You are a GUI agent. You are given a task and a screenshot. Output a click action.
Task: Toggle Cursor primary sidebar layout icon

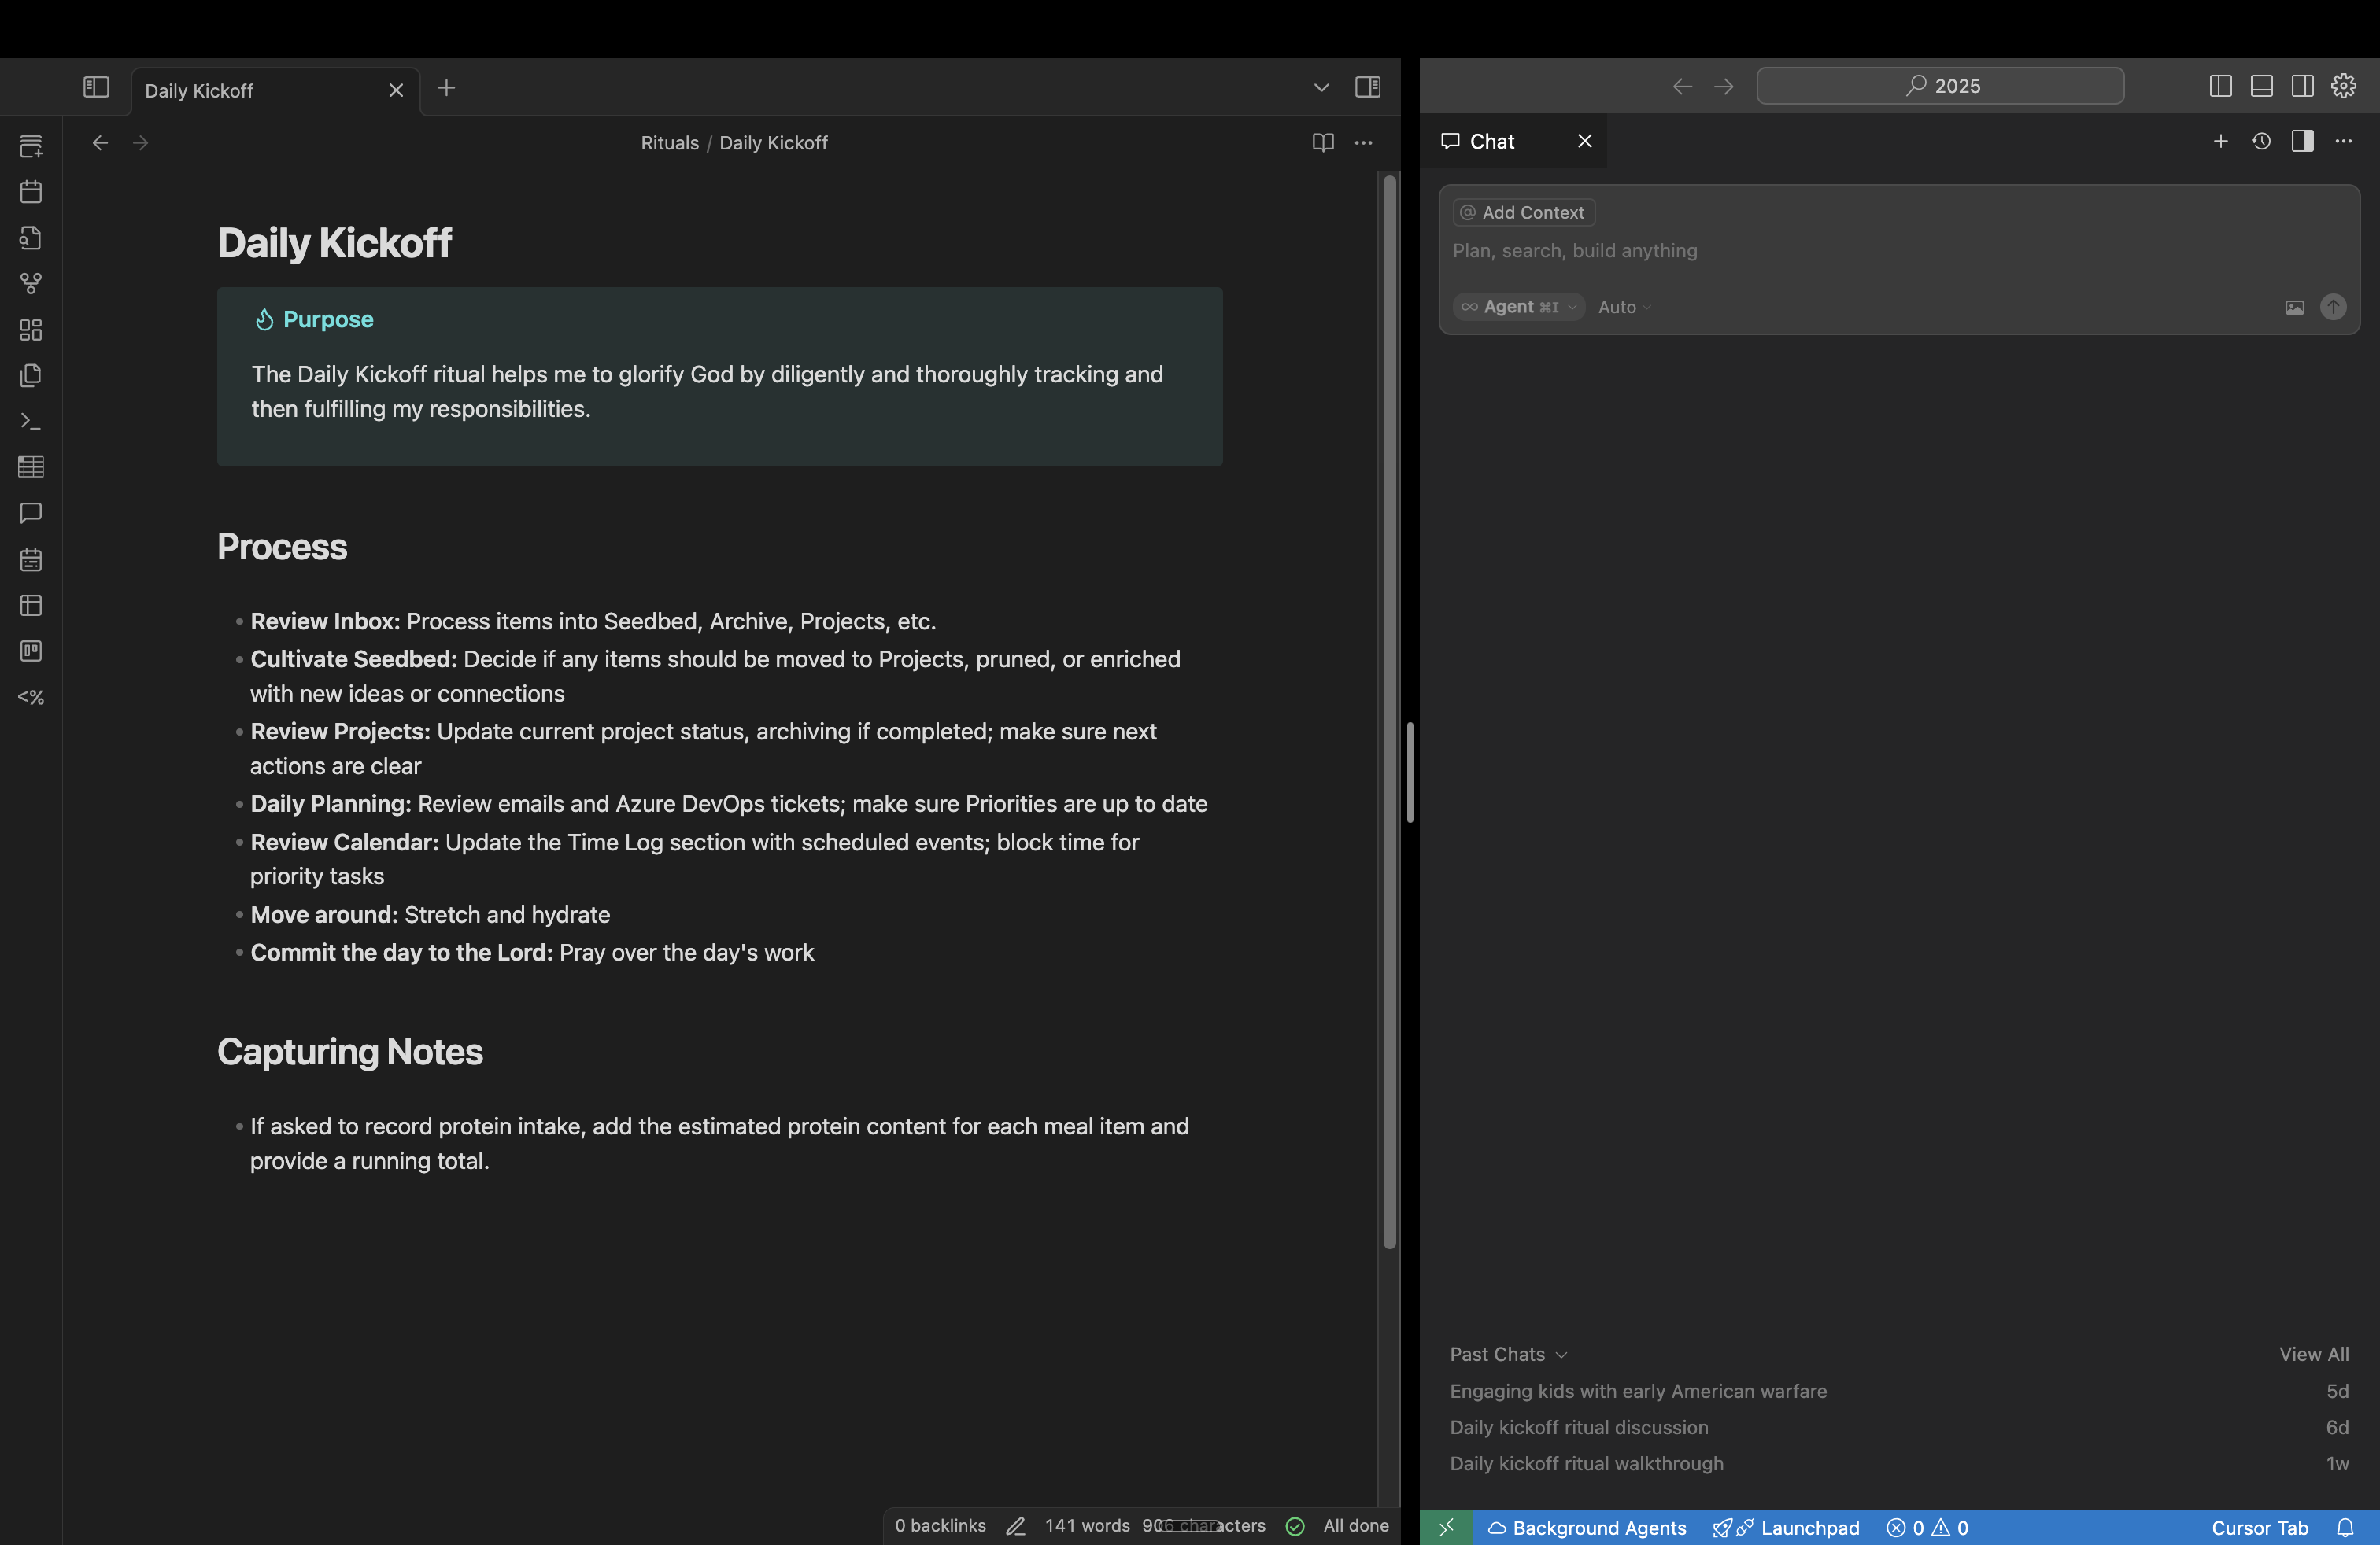coord(2220,86)
